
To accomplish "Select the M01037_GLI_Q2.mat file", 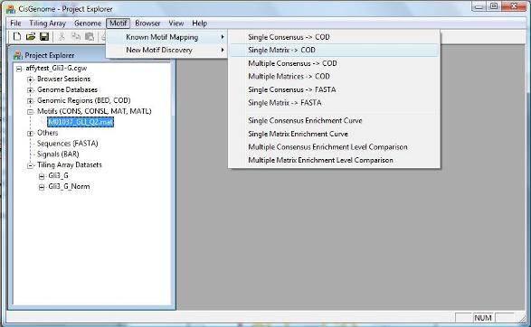I will 81,122.
